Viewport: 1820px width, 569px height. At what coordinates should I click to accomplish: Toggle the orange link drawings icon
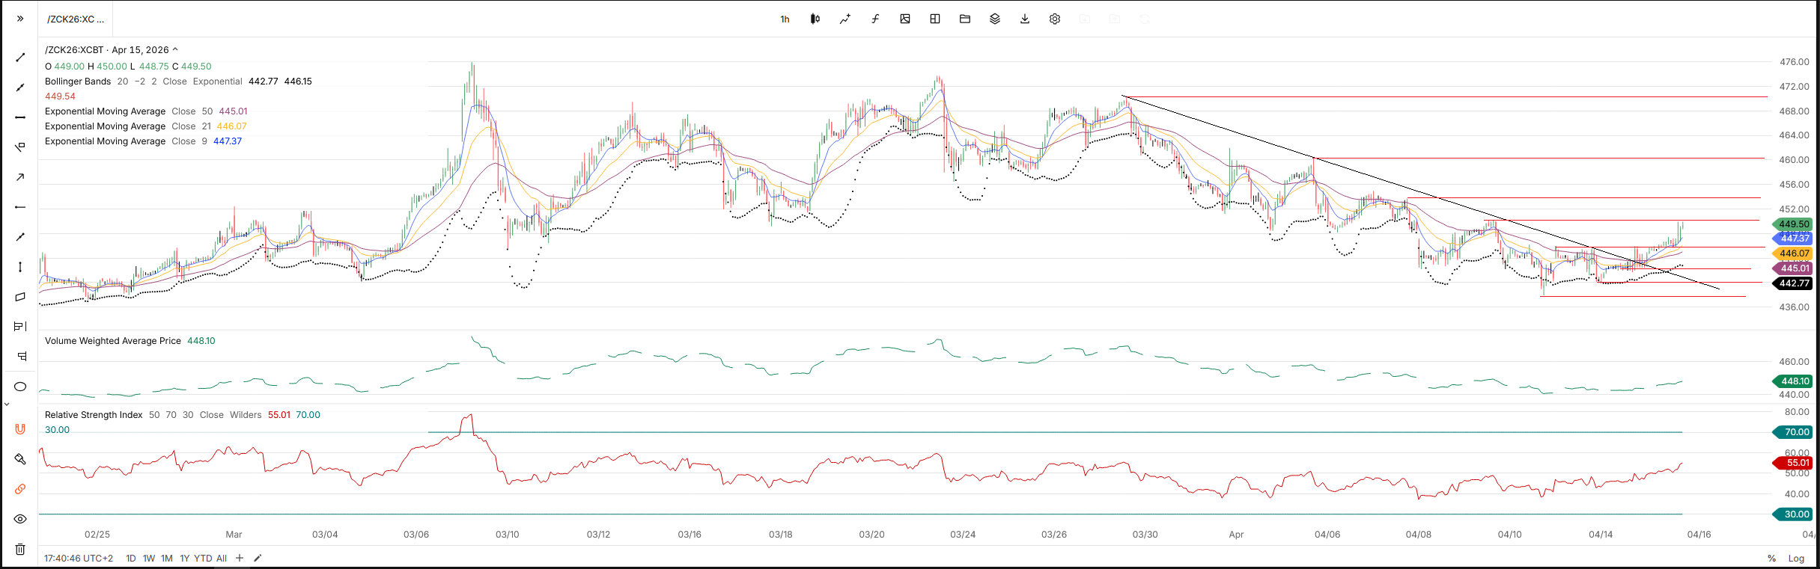tap(20, 489)
